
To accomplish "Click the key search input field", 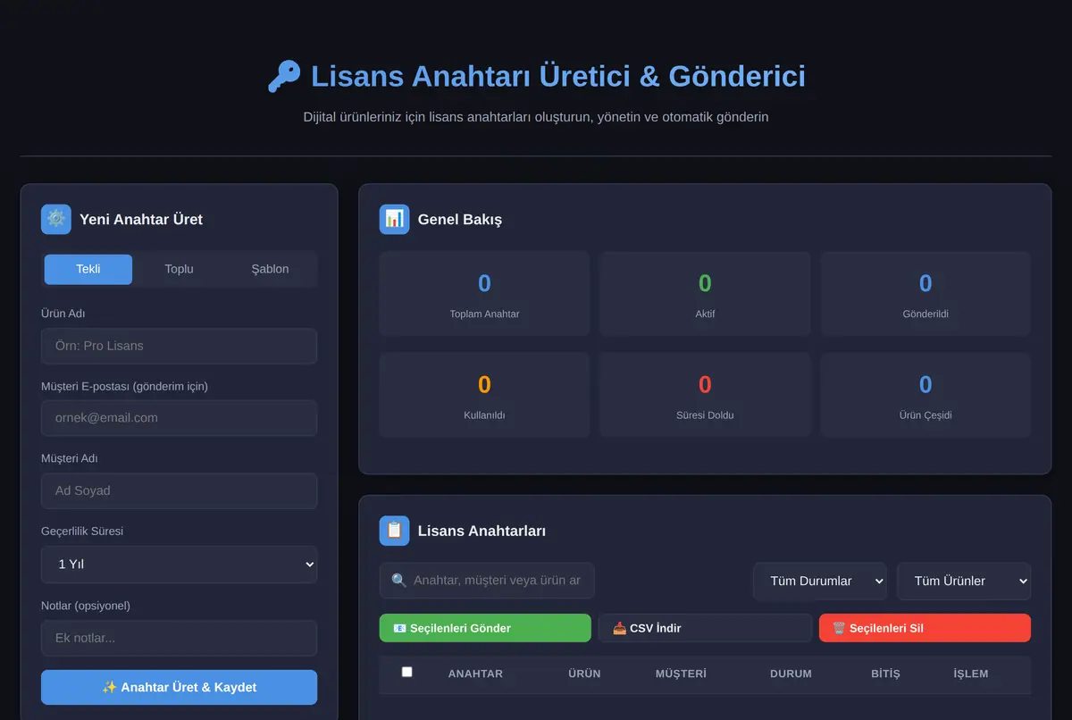I will pos(487,581).
